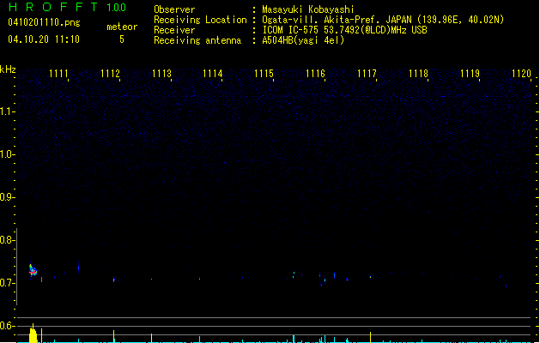Click the yellow power spike below the 1112 marker
Screen dimensions: 540x343
114,336
